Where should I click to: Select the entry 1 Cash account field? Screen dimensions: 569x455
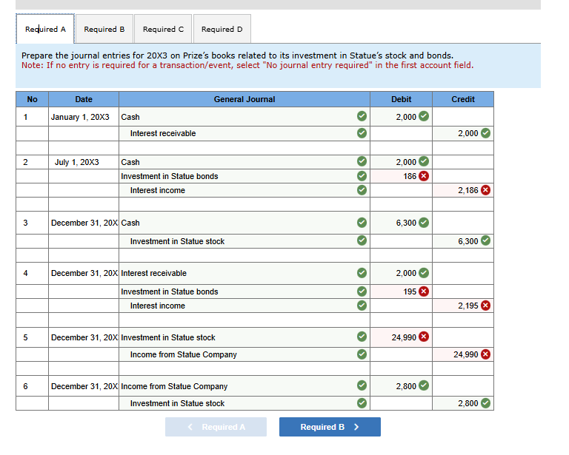(244, 117)
